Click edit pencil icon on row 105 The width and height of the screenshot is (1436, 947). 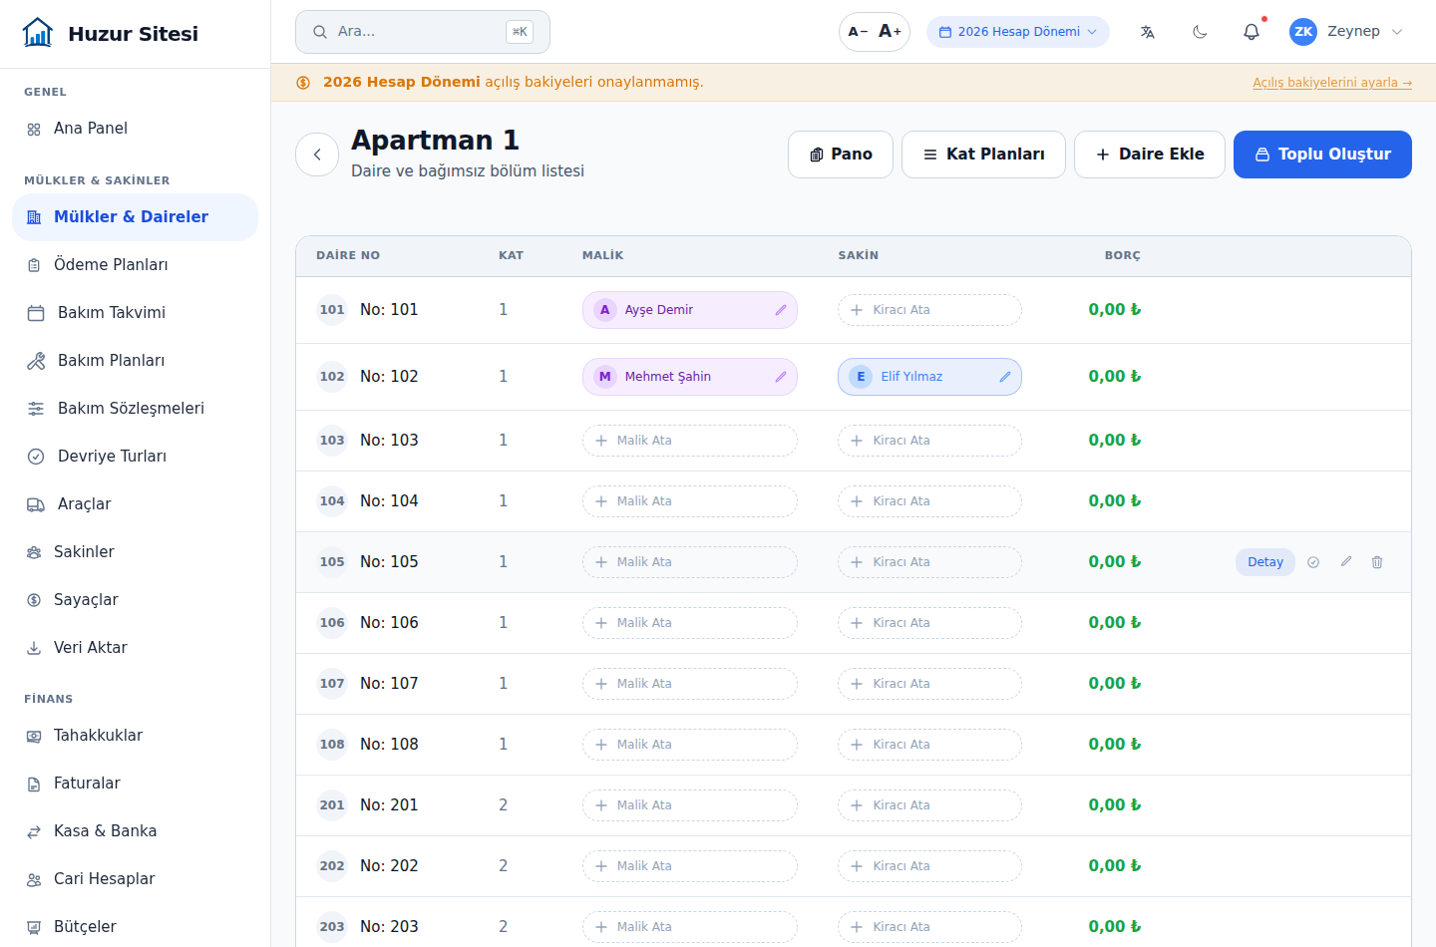(x=1346, y=562)
